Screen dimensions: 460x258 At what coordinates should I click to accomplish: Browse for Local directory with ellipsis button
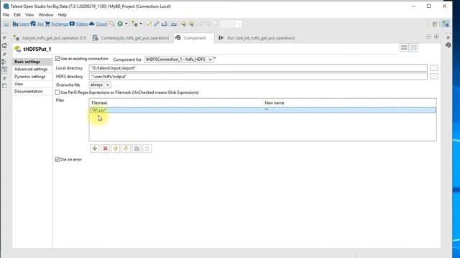click(434, 68)
